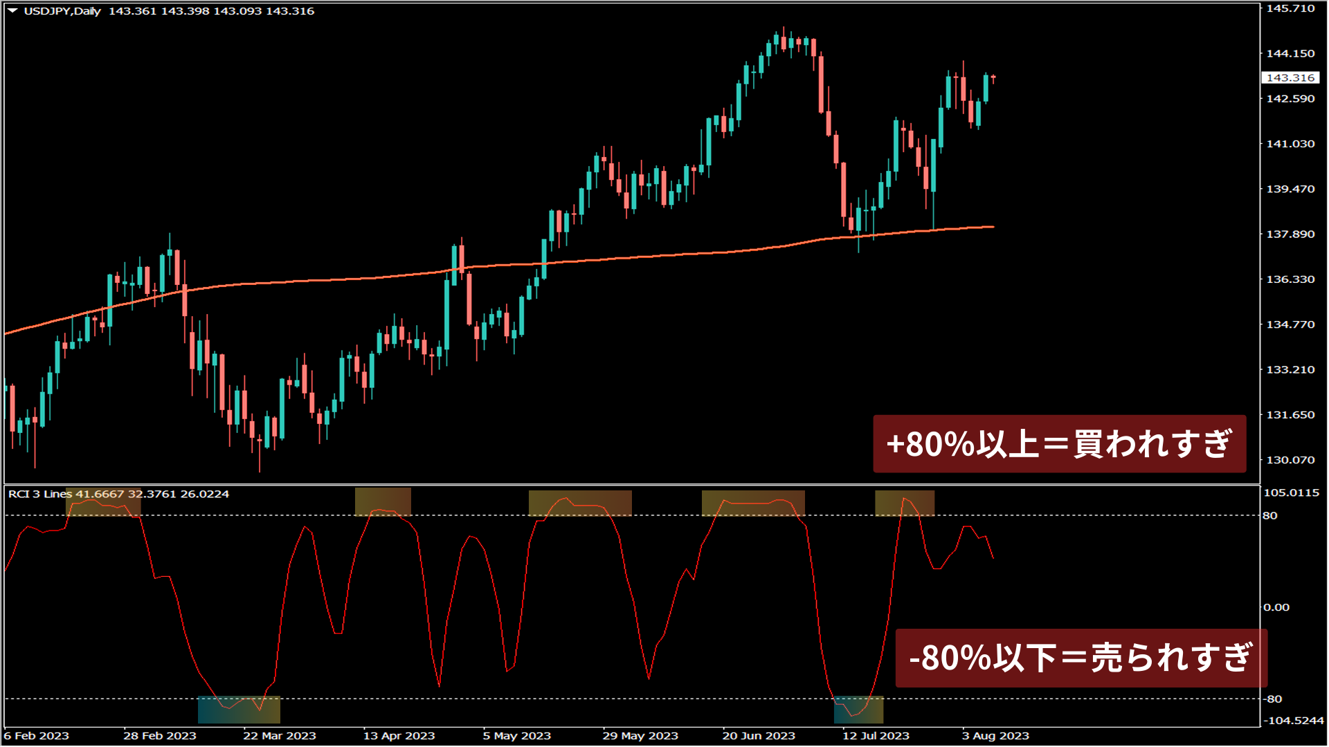The height and width of the screenshot is (747, 1329).
Task: Click the 3 Aug 2023 date label
Action: (x=995, y=736)
